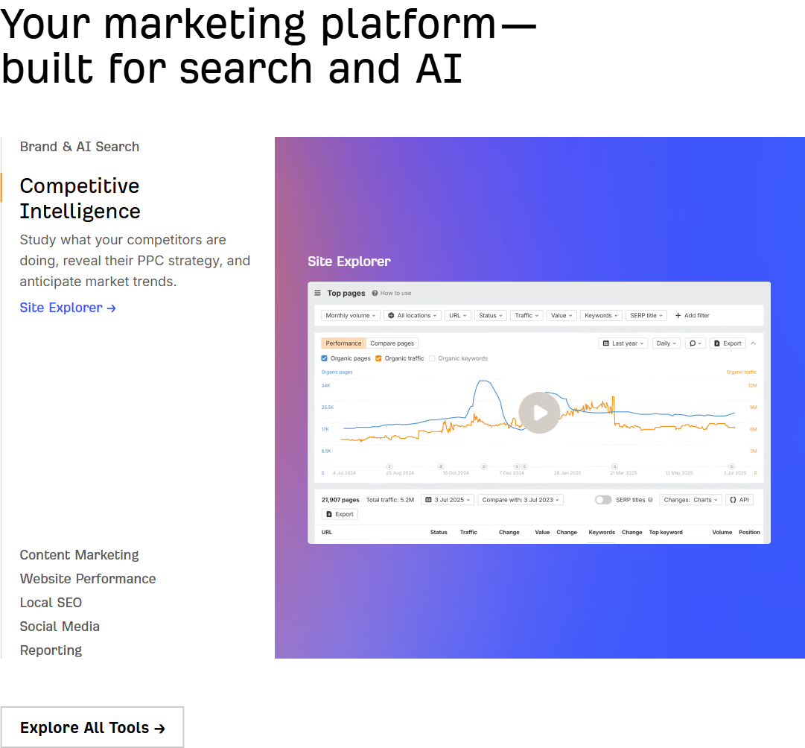The height and width of the screenshot is (748, 805).
Task: Collapse panel with the chevron next to Export
Action: pyautogui.click(x=752, y=343)
